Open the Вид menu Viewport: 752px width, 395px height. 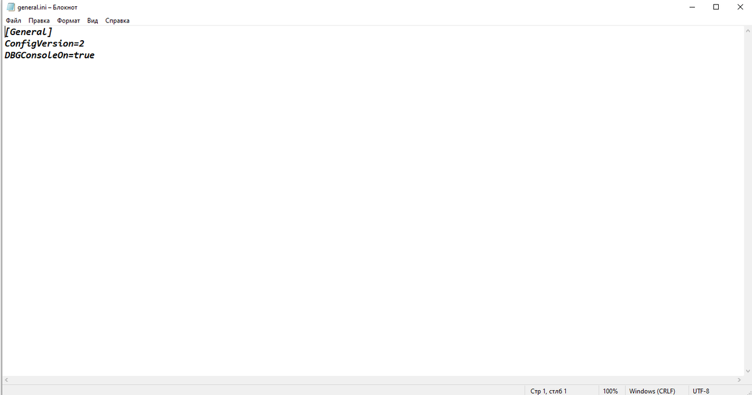93,21
